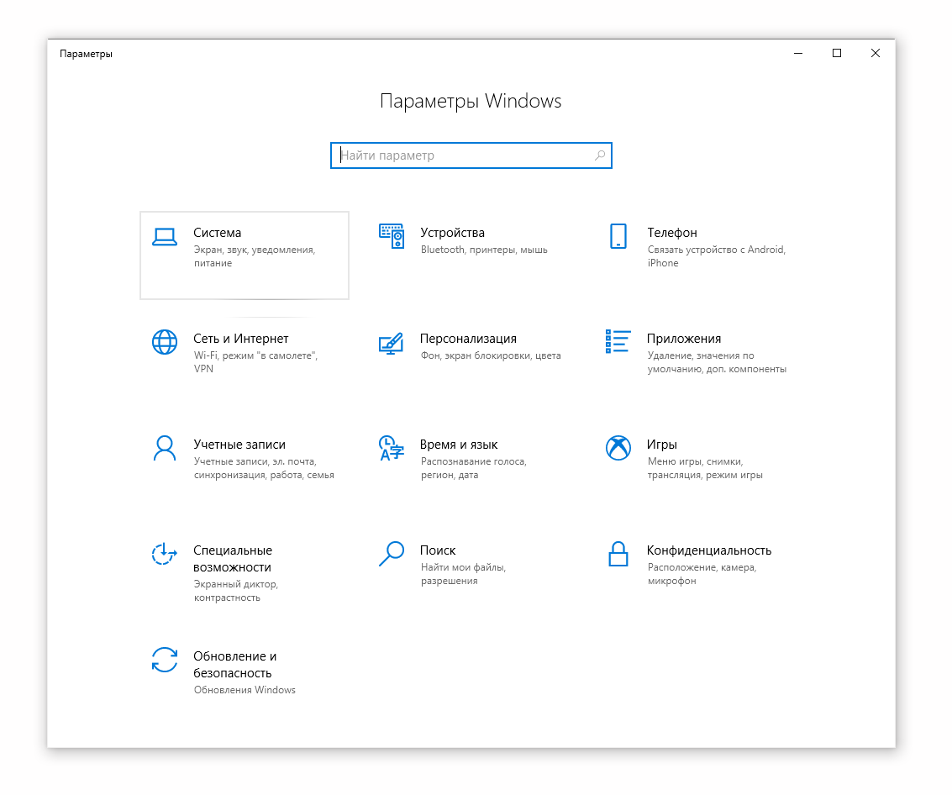Click the text "Bluetooth, принтеры, мышь"
This screenshot has width=952, height=795.
point(484,250)
